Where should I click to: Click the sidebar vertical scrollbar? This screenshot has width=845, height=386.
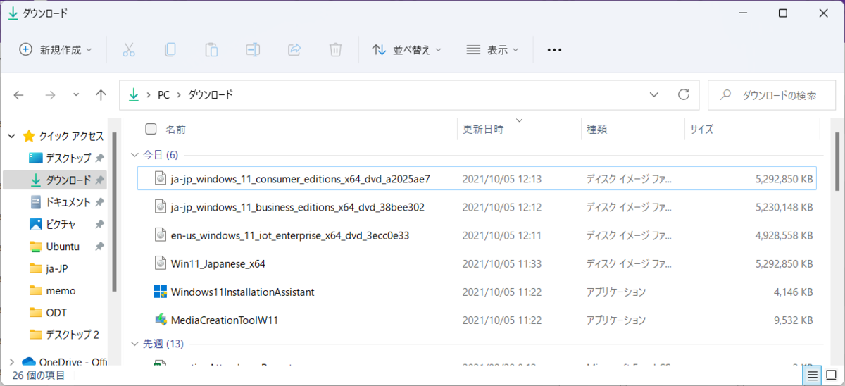pyautogui.click(x=113, y=211)
